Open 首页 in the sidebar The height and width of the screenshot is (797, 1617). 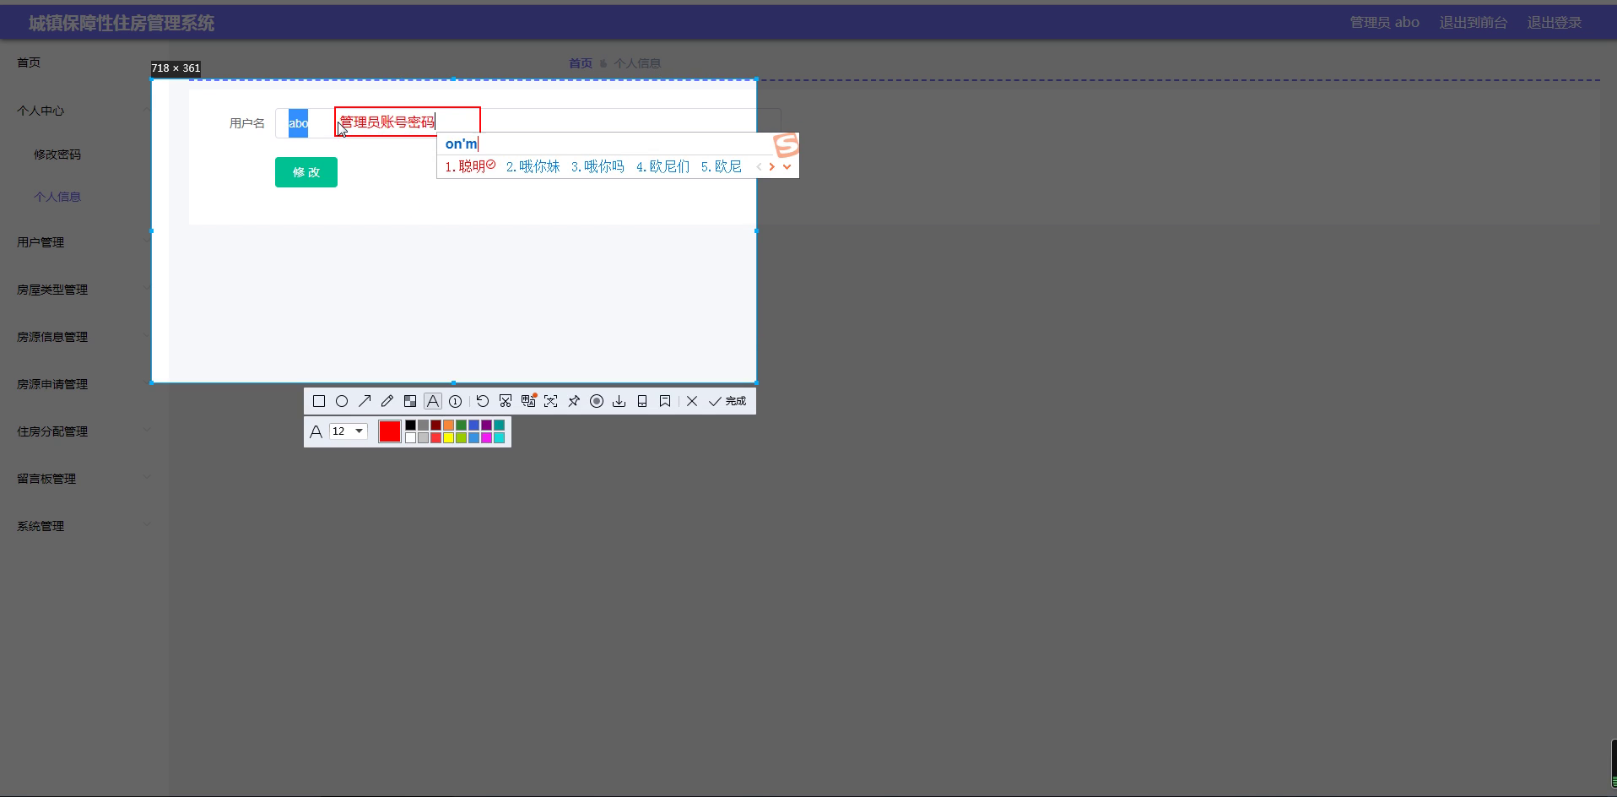[29, 62]
